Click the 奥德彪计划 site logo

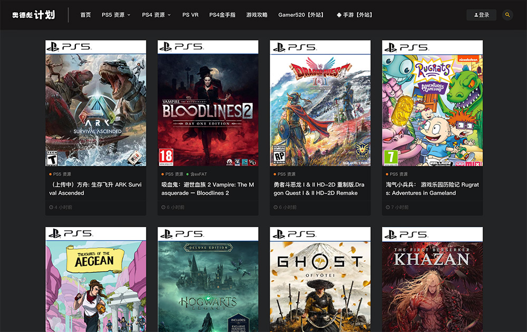pyautogui.click(x=34, y=15)
